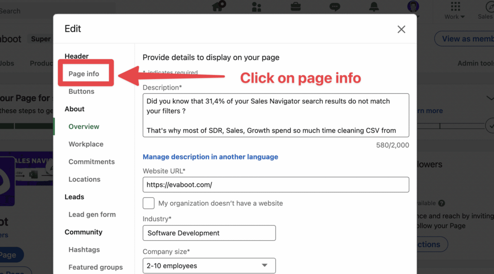Open the Locations section

tap(84, 179)
